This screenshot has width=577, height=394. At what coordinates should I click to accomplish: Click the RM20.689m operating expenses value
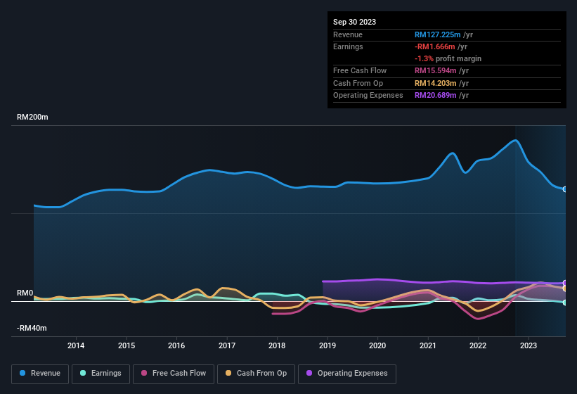(x=435, y=96)
